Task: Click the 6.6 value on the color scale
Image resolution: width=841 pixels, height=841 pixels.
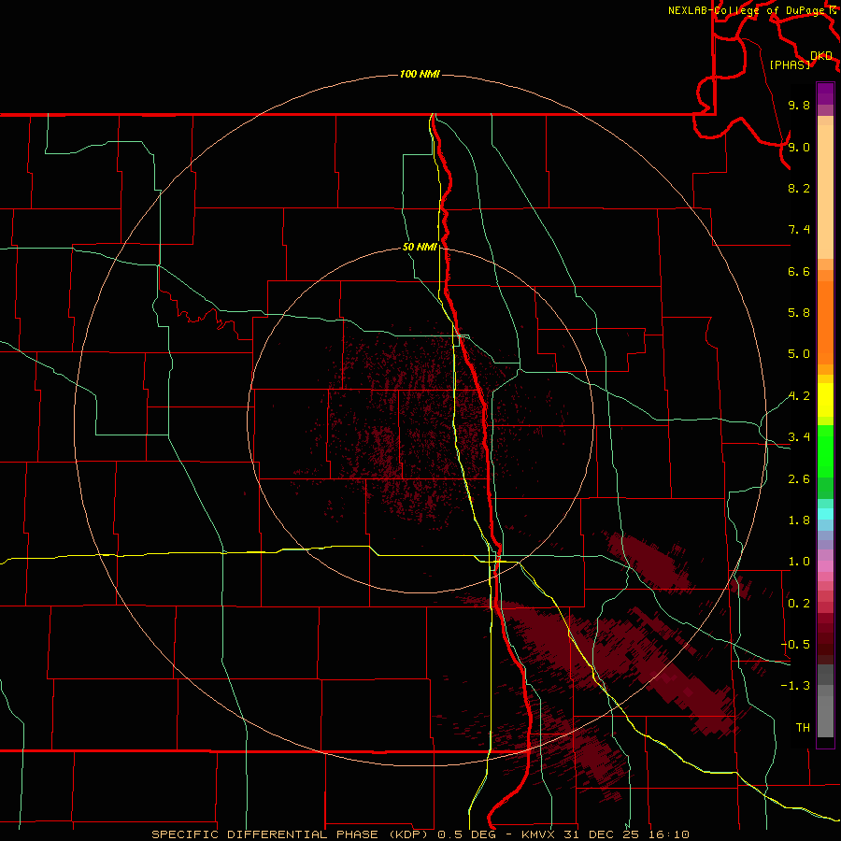Action: tap(799, 271)
